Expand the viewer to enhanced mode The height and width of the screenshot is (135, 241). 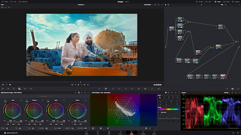click(159, 5)
